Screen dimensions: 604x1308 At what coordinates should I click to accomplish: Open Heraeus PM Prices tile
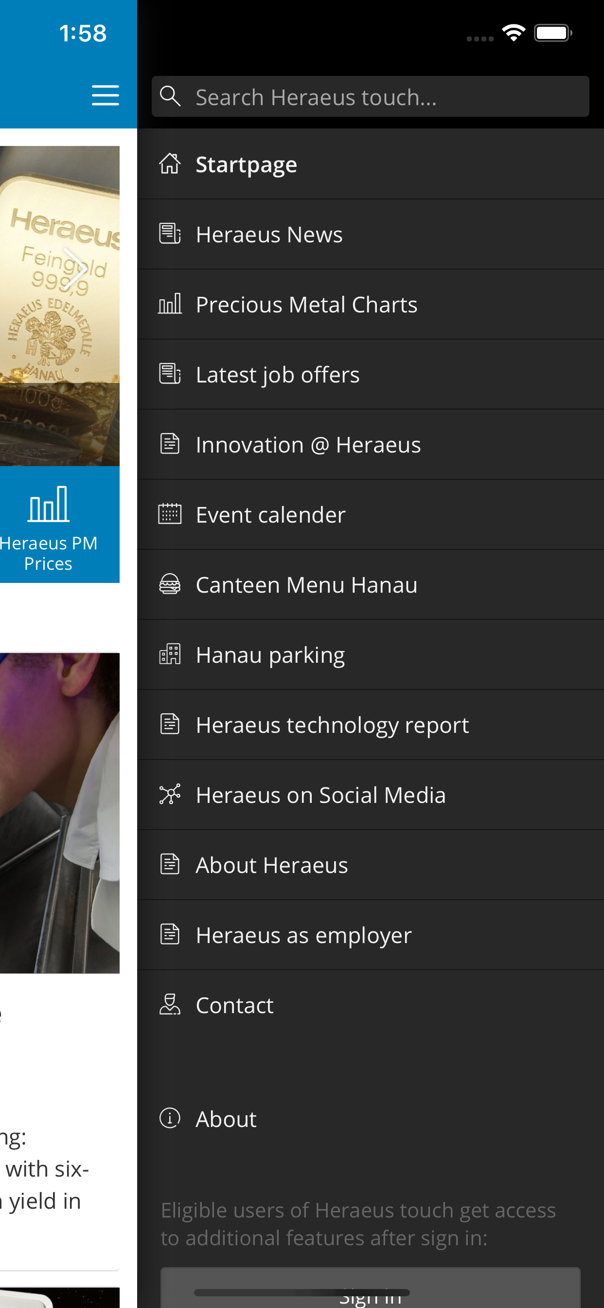tap(59, 525)
